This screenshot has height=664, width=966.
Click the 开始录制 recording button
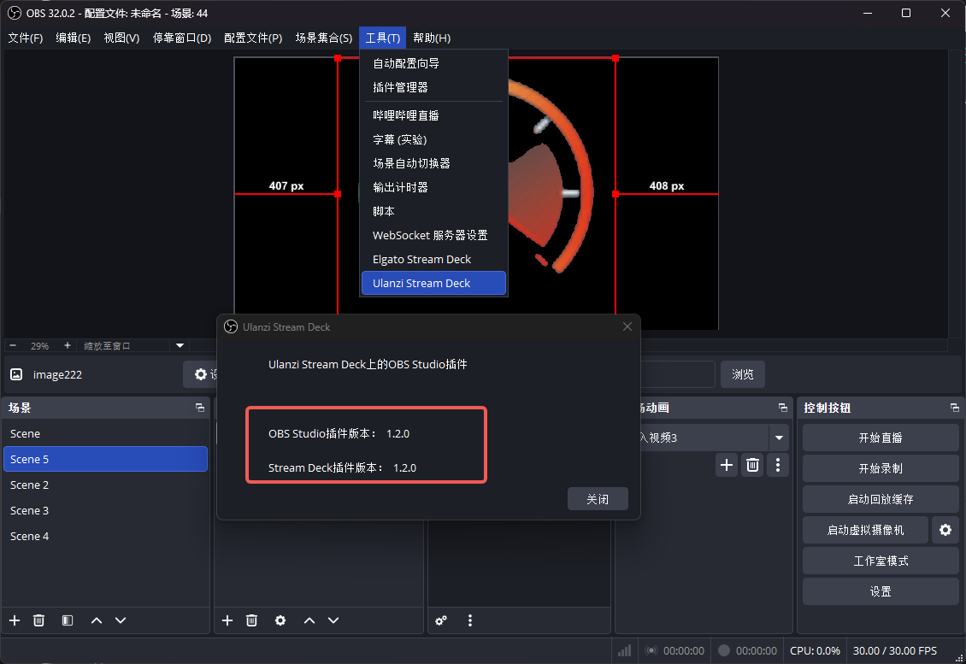881,467
